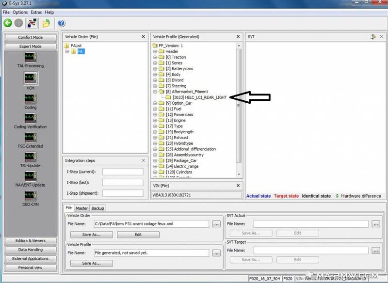
Task: Click the green back arrow icon
Action: point(8,23)
